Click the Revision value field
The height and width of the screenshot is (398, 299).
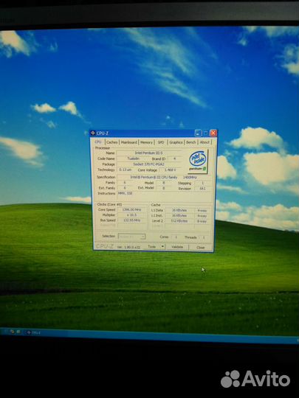tap(202, 189)
